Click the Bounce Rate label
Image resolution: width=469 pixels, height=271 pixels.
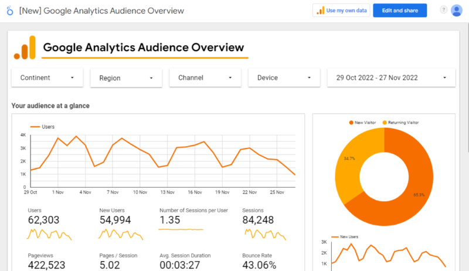tap(257, 255)
